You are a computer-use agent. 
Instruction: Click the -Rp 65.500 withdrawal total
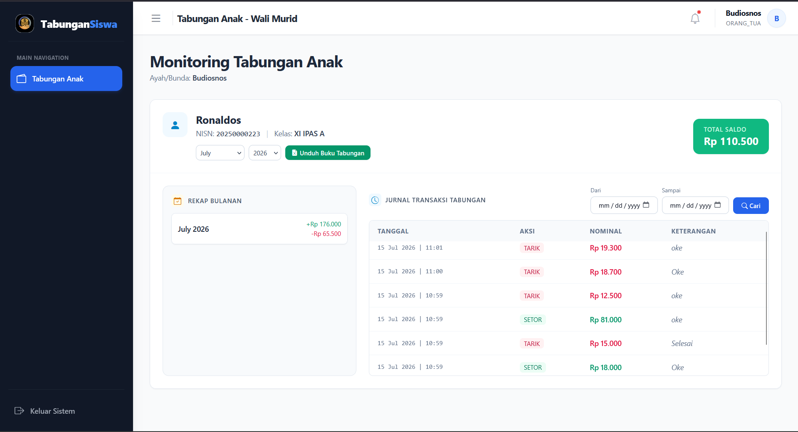click(326, 234)
